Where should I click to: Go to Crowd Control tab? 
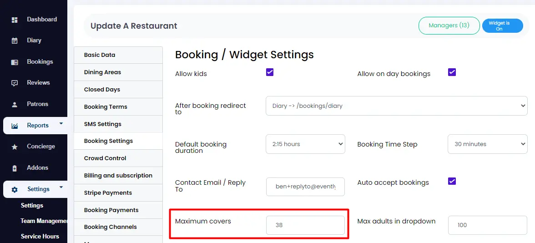[x=118, y=158]
